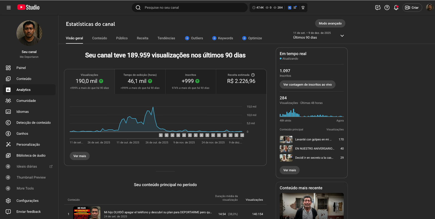
Task: Open the Detecção de conteúdo copyright icon
Action: (8, 123)
